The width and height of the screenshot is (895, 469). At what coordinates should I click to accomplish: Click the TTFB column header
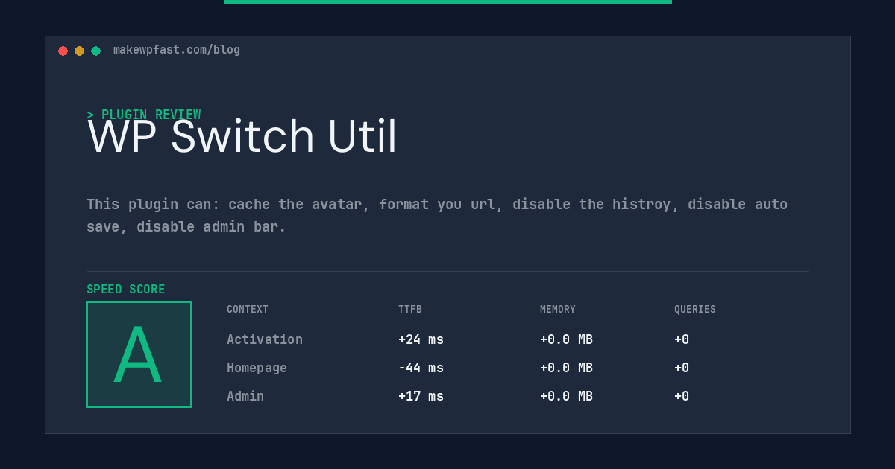pyautogui.click(x=410, y=310)
